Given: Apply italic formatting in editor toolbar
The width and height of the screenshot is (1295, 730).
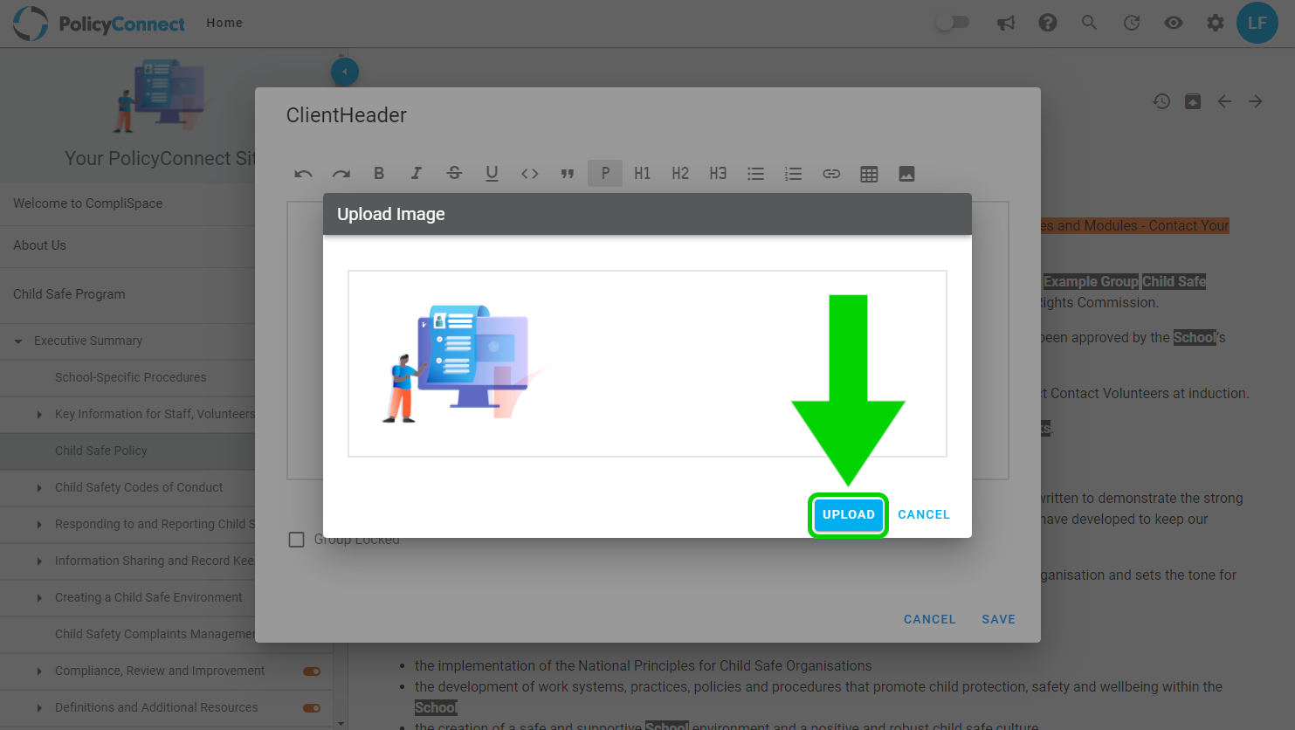Looking at the screenshot, I should 417,173.
